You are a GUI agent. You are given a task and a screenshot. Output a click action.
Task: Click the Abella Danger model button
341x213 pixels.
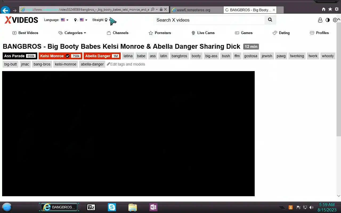pos(102,56)
